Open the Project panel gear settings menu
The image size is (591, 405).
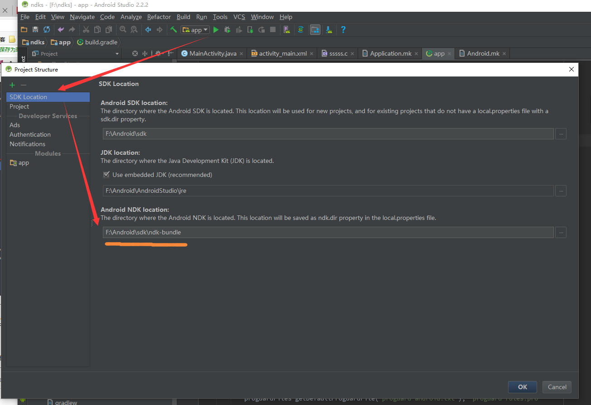pyautogui.click(x=158, y=53)
